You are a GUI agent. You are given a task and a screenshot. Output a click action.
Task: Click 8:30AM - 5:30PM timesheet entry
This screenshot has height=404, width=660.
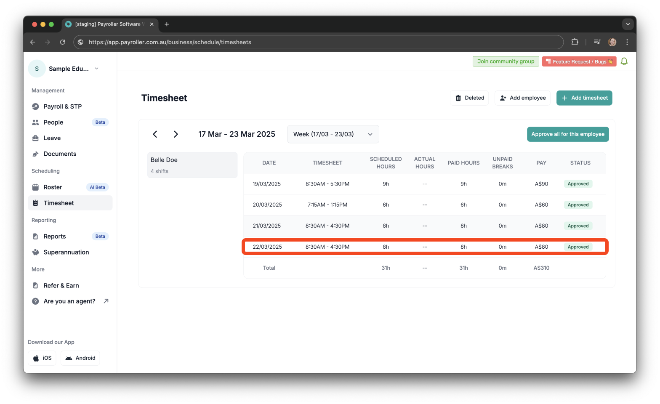(x=327, y=184)
